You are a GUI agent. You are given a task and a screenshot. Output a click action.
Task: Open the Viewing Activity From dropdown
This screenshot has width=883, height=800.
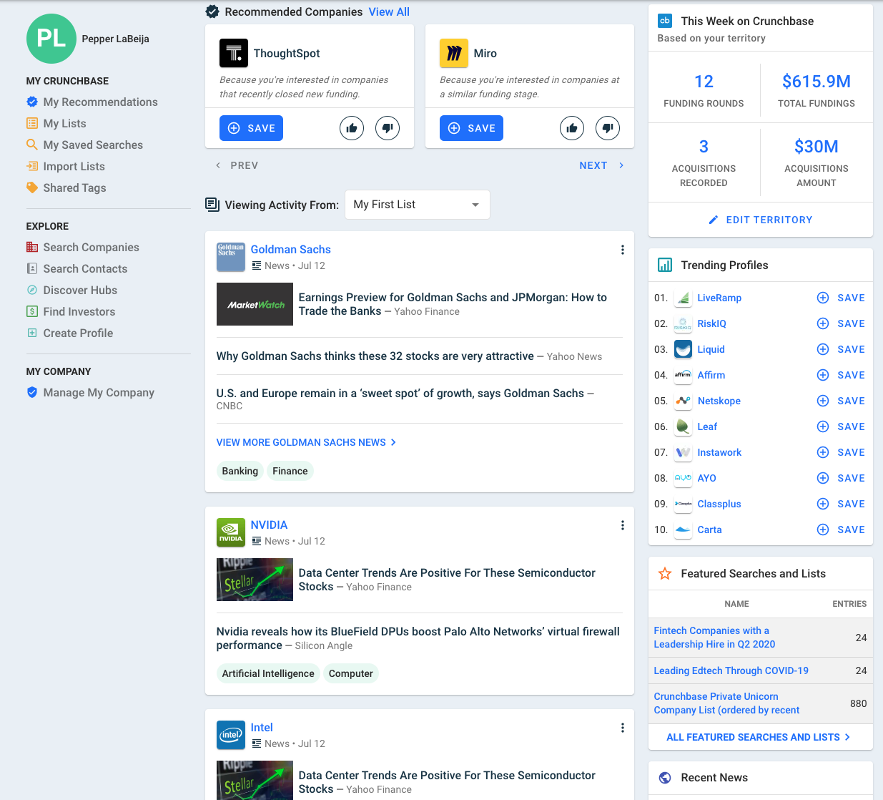click(x=418, y=205)
